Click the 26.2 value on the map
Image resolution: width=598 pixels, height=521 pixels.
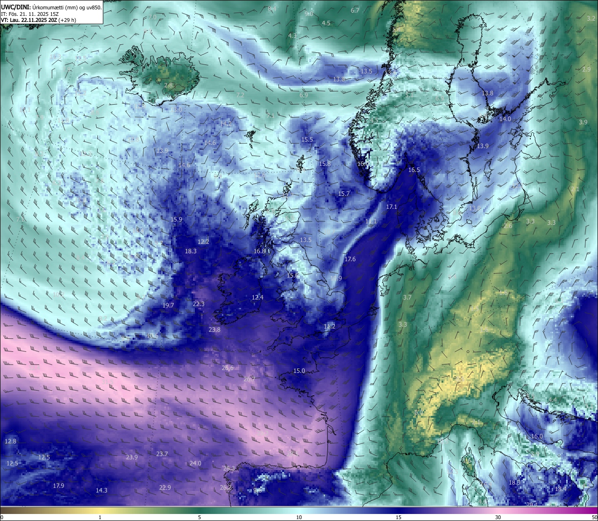pyautogui.click(x=226, y=487)
